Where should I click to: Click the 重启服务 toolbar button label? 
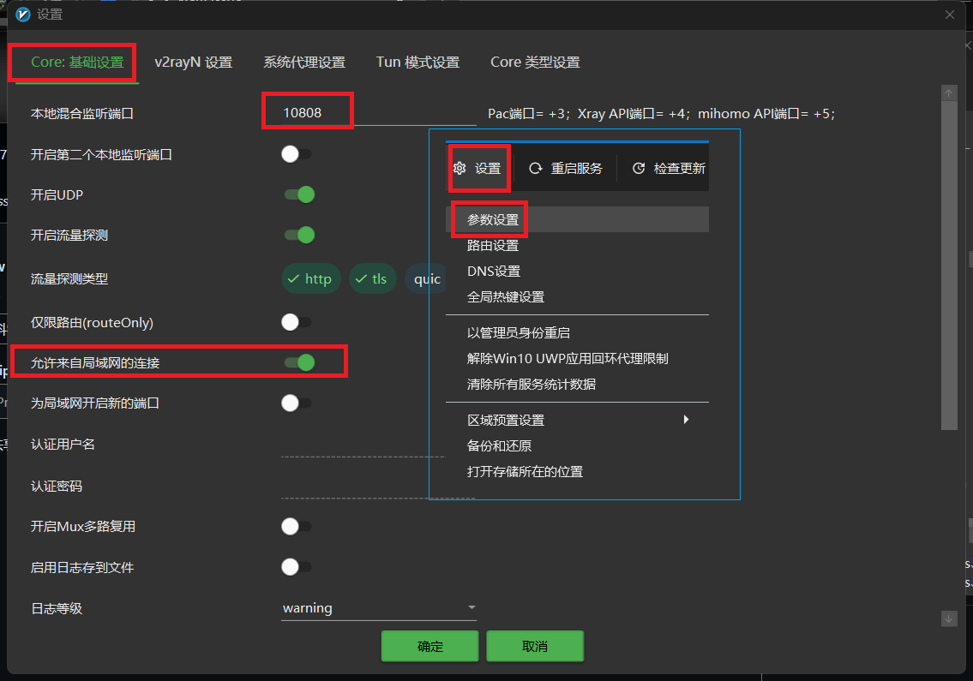coord(576,169)
